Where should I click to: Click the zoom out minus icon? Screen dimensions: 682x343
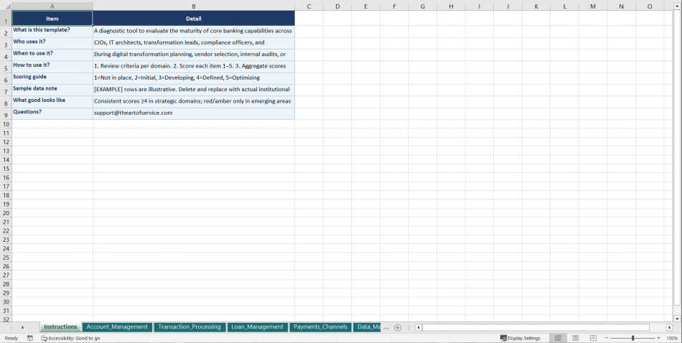click(607, 338)
